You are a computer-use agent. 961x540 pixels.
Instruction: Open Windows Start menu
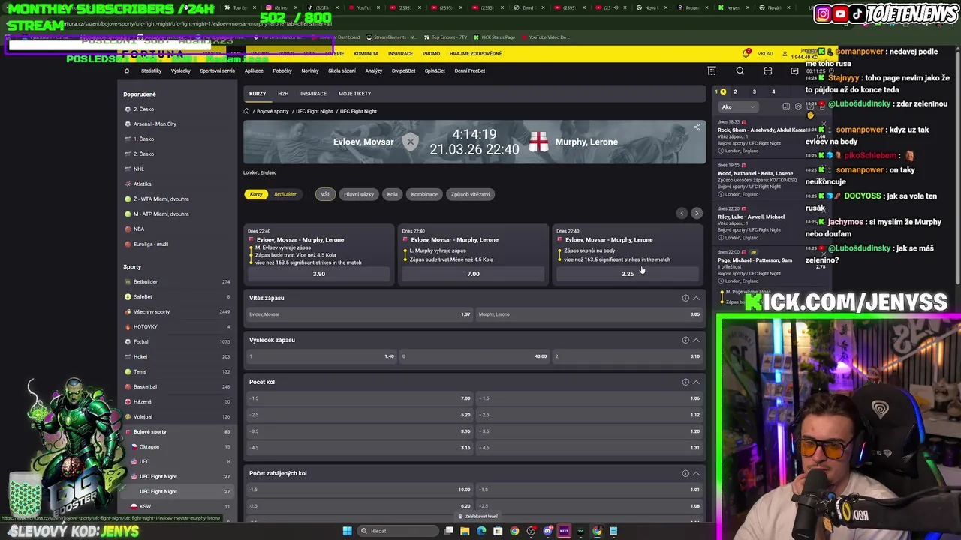(x=347, y=531)
